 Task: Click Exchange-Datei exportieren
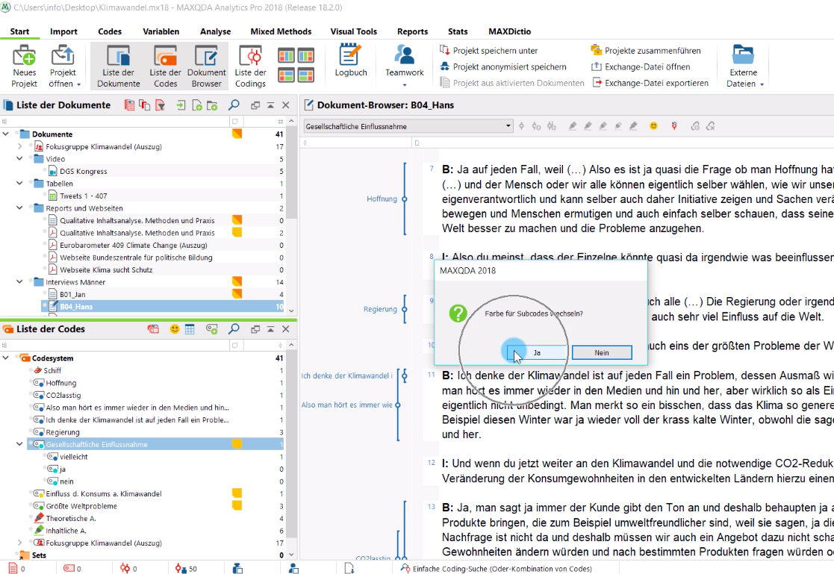(650, 83)
